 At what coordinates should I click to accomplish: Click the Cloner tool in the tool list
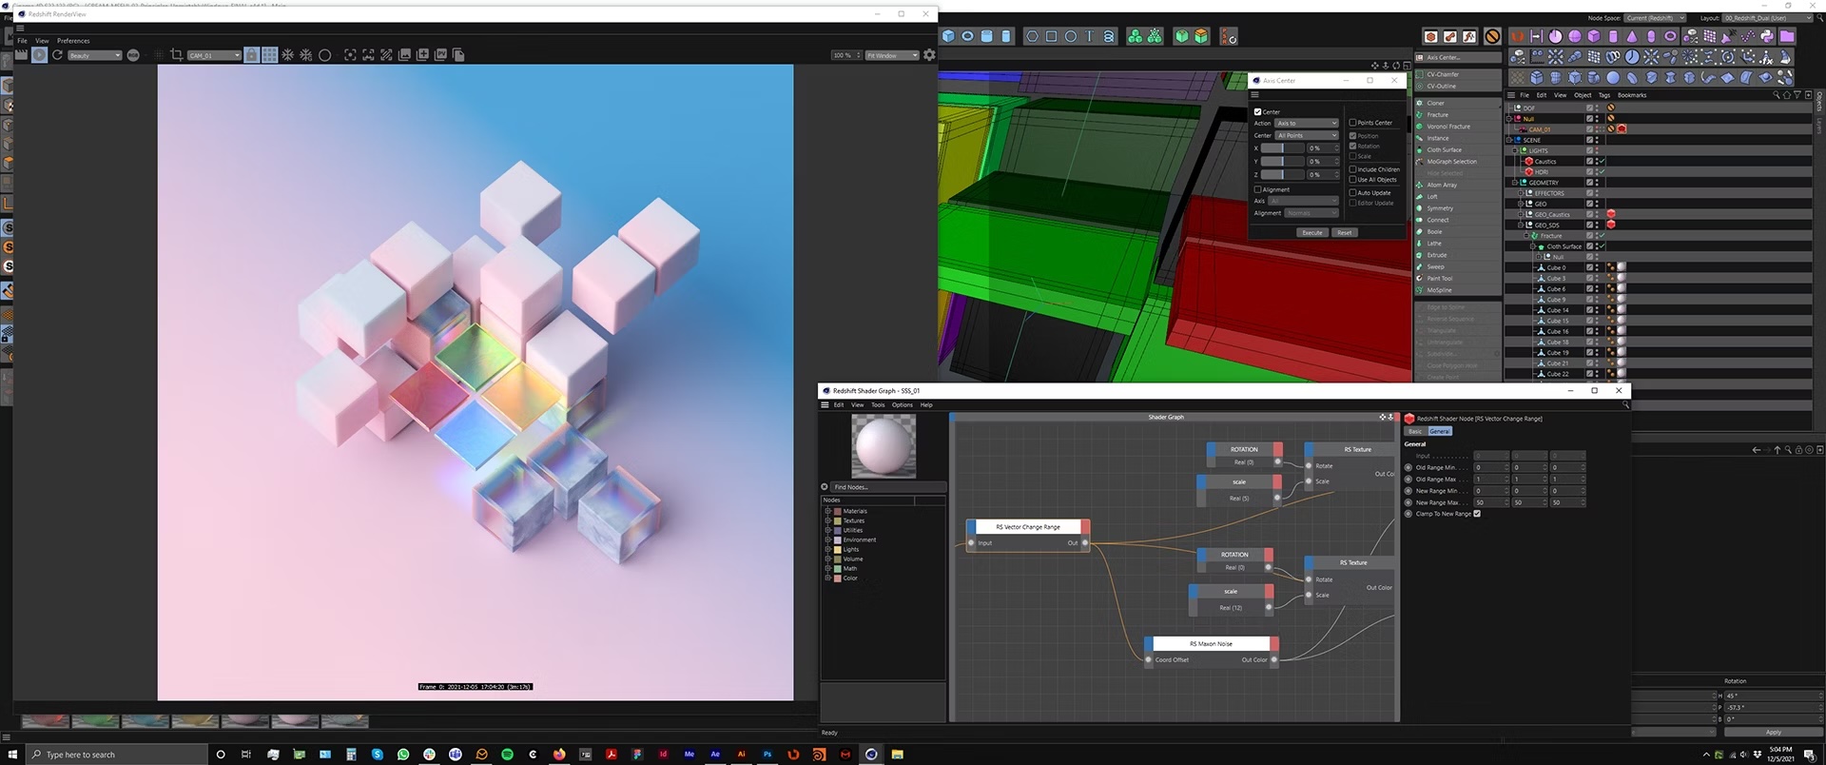[1435, 103]
